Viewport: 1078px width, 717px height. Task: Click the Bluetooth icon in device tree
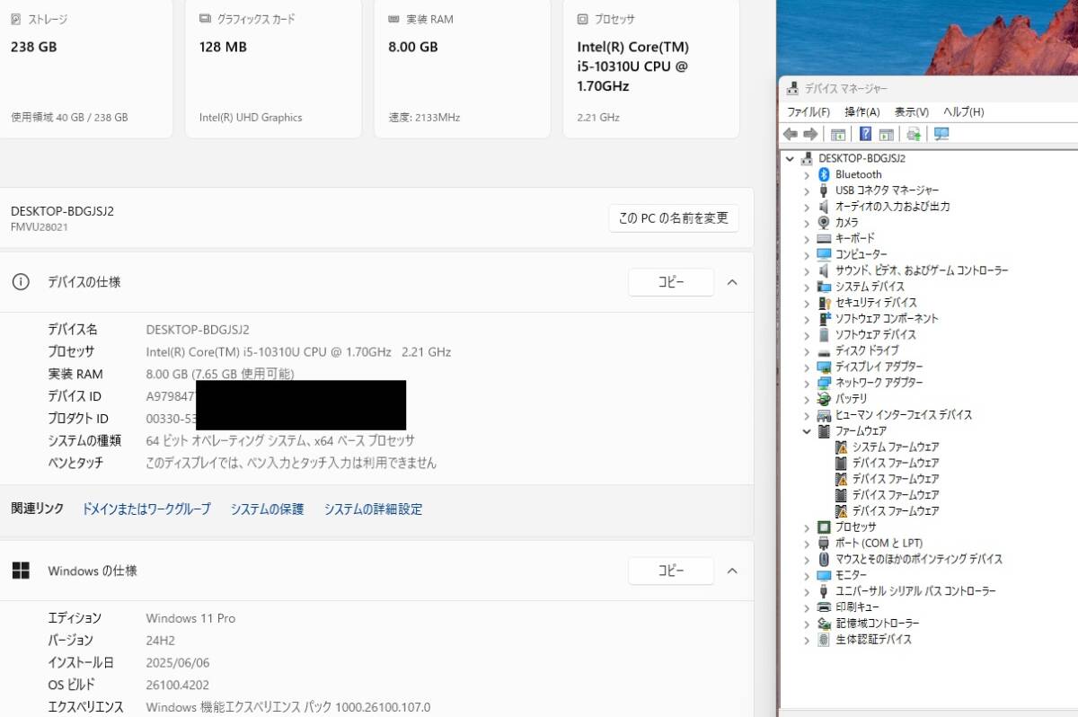[x=824, y=174]
